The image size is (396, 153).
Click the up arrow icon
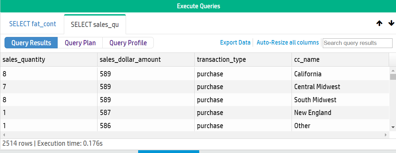coord(379,23)
